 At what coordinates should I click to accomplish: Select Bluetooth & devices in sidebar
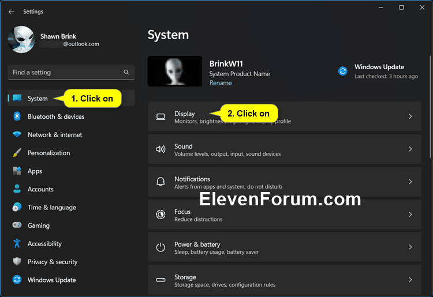point(71,116)
